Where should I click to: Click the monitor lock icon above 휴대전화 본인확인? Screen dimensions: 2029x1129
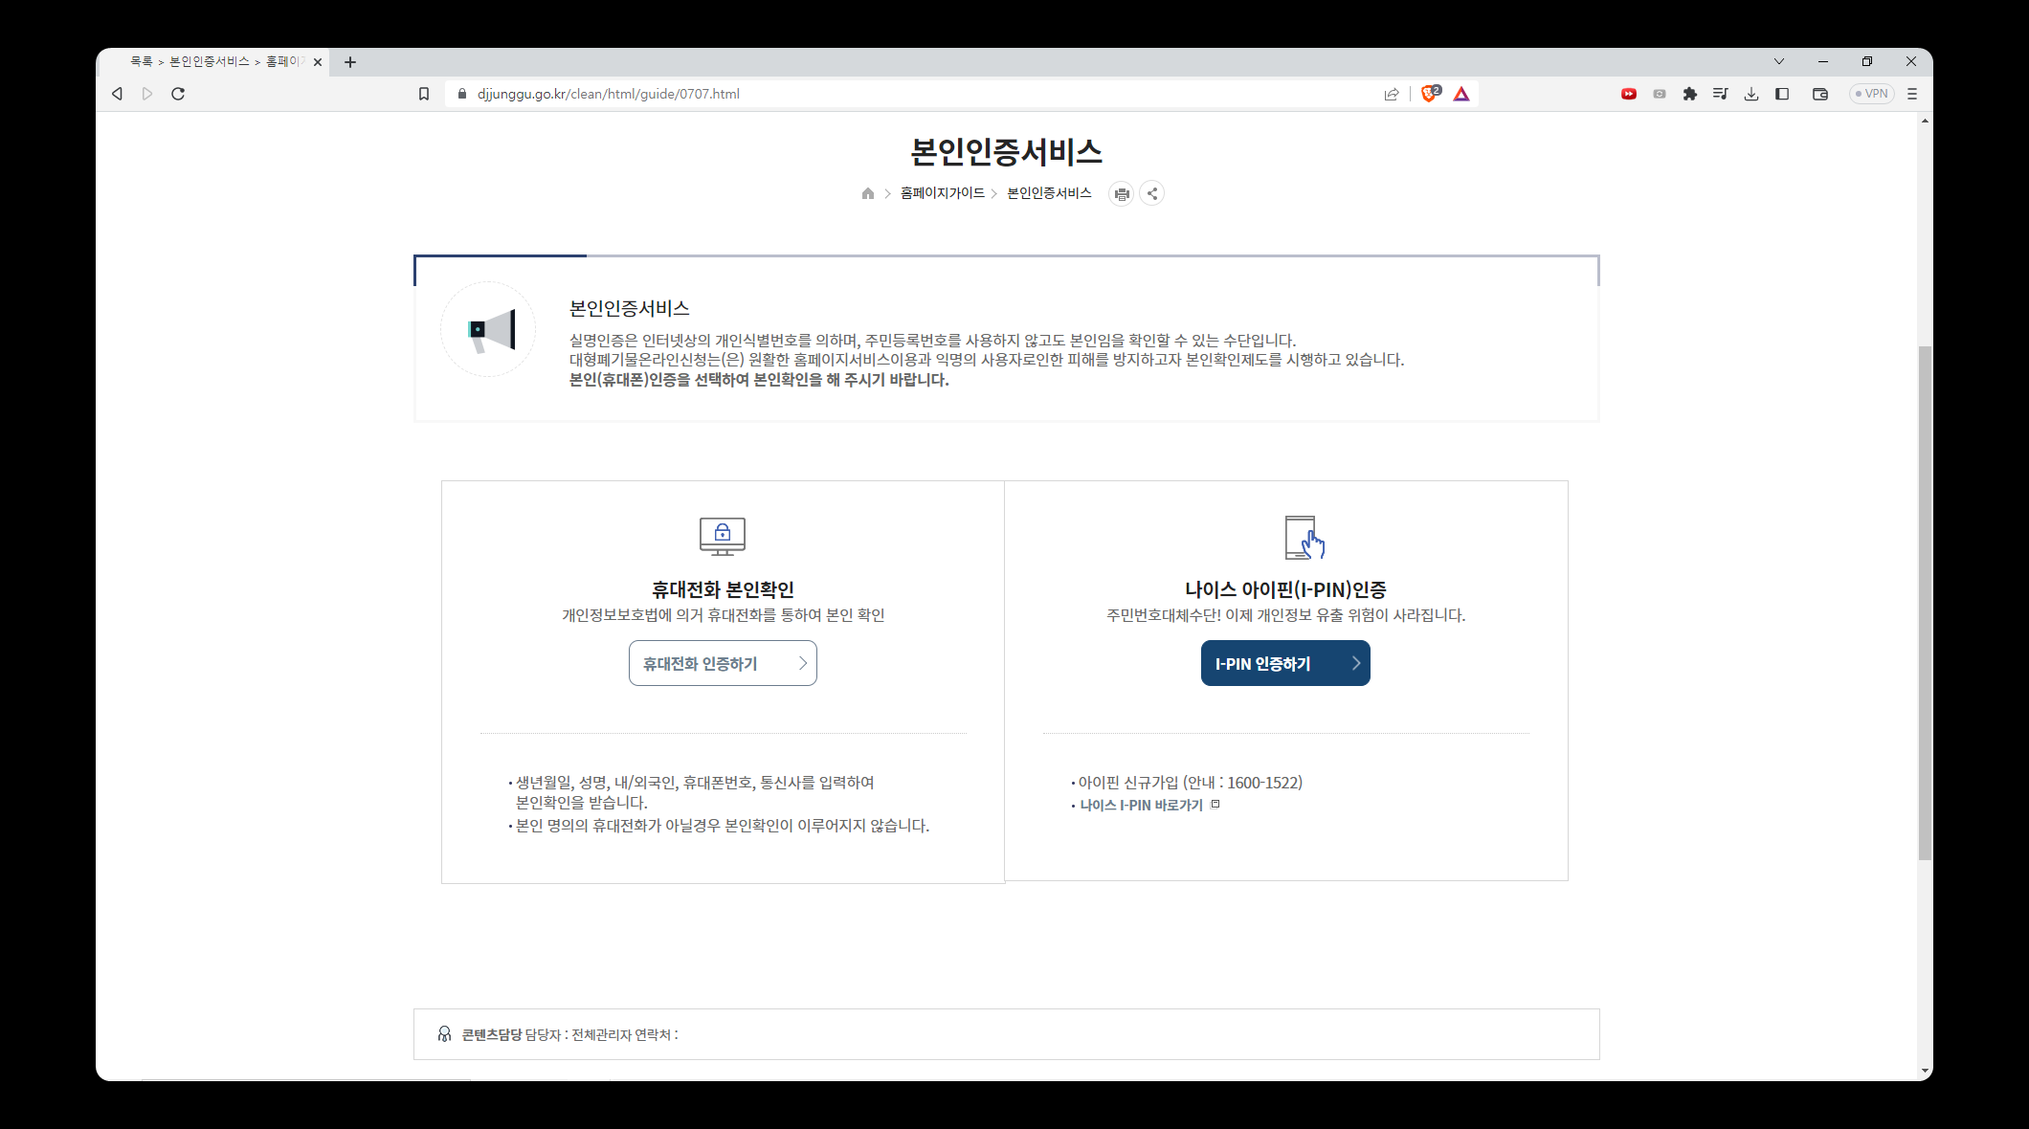pos(723,537)
